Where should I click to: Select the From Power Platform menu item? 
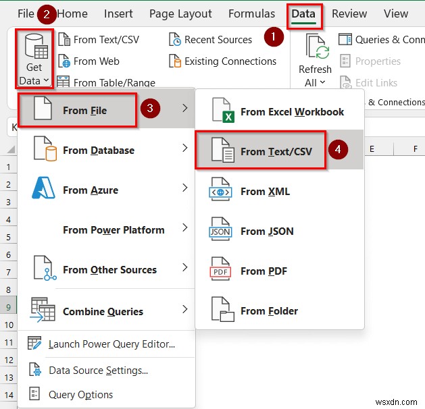[106, 229]
